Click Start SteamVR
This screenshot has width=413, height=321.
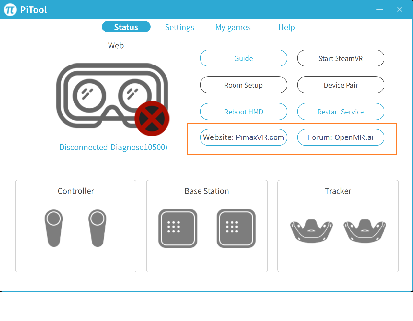pyautogui.click(x=341, y=58)
